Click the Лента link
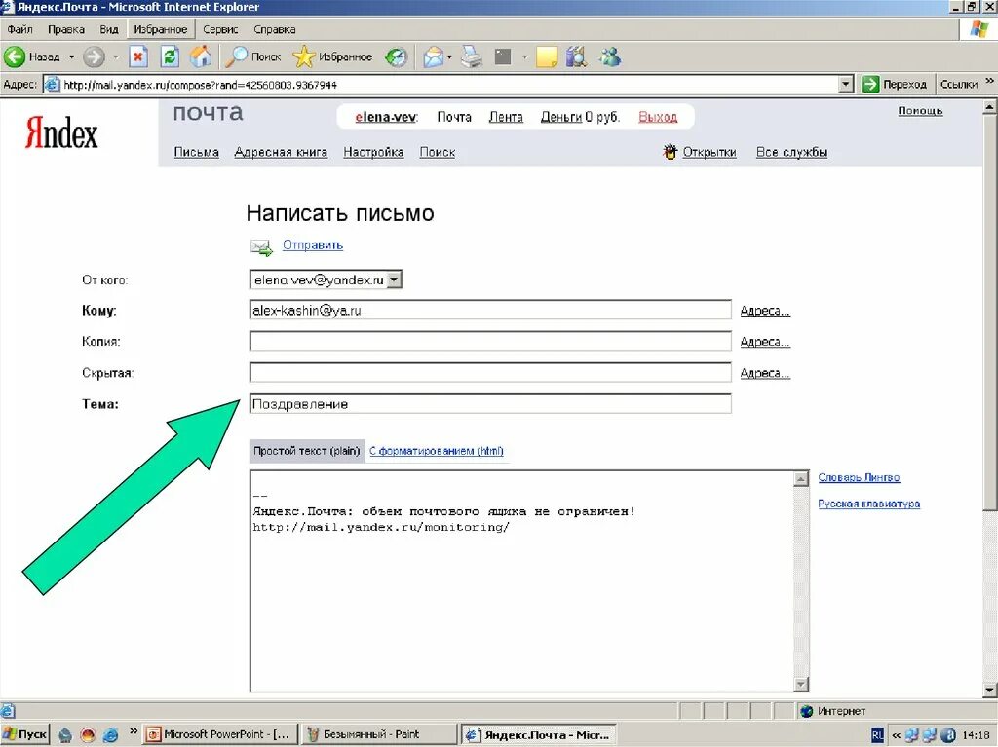This screenshot has width=998, height=747. 506,117
